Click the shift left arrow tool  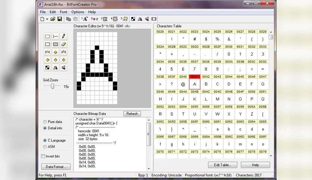[47, 60]
